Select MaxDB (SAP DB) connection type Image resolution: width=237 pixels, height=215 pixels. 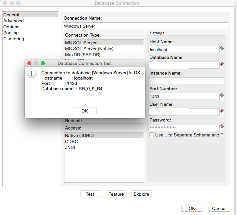[104, 55]
